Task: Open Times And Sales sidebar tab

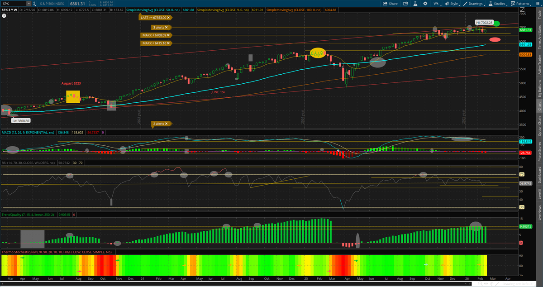Action: 539,37
